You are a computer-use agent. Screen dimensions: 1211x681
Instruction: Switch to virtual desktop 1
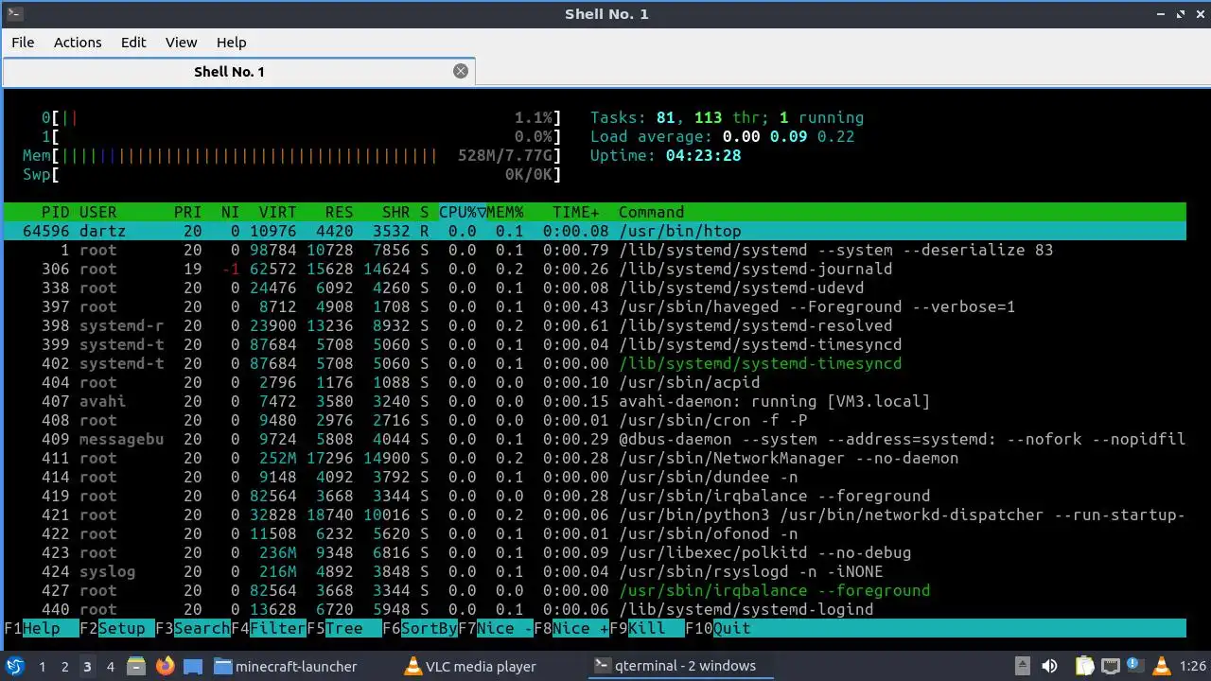click(x=42, y=666)
